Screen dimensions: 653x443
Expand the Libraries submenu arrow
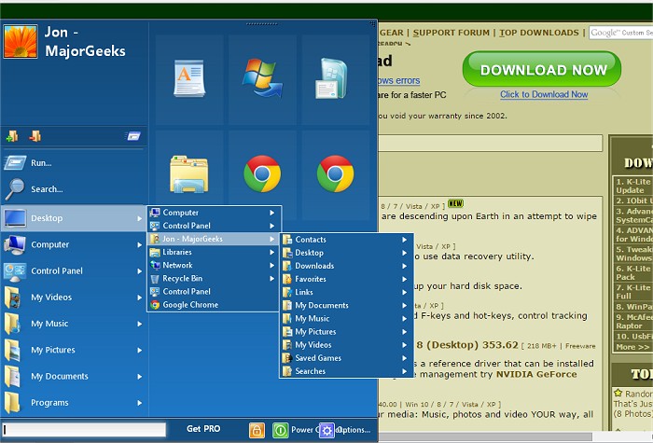click(x=272, y=252)
